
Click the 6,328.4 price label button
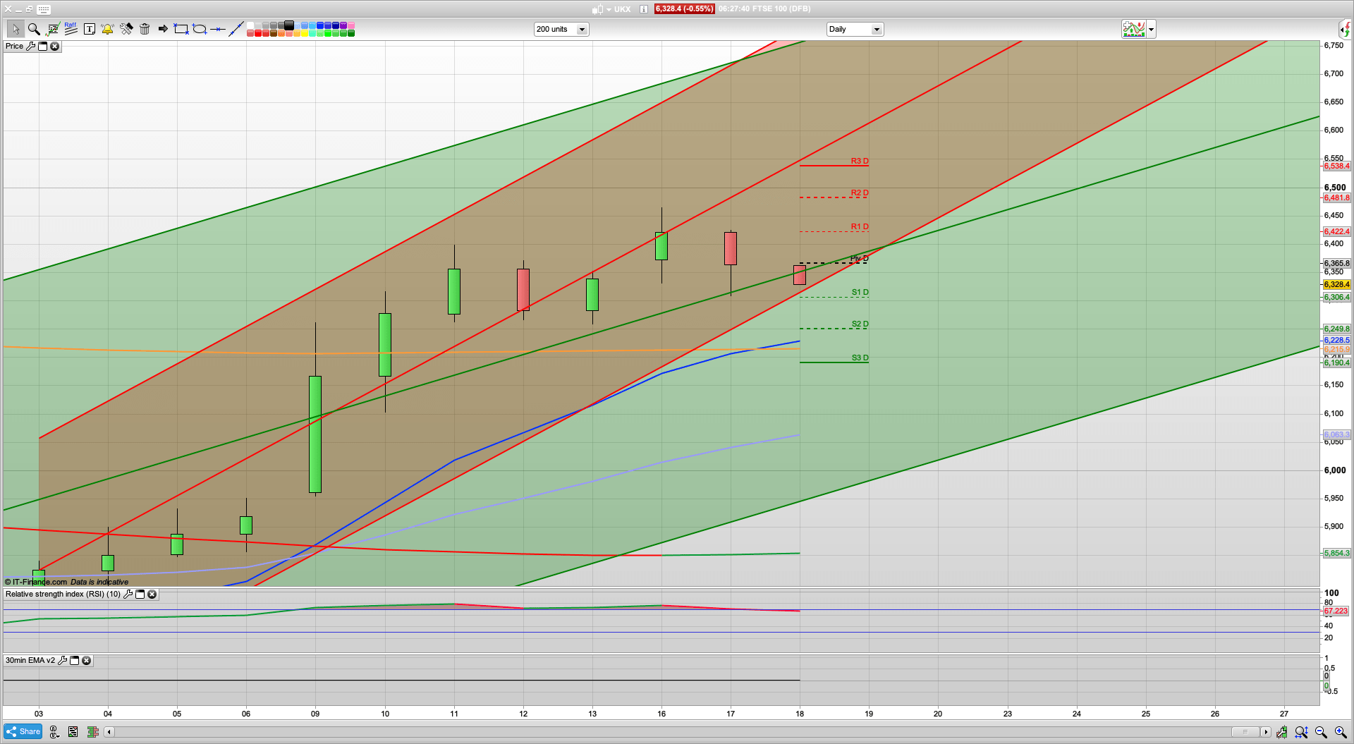point(683,9)
